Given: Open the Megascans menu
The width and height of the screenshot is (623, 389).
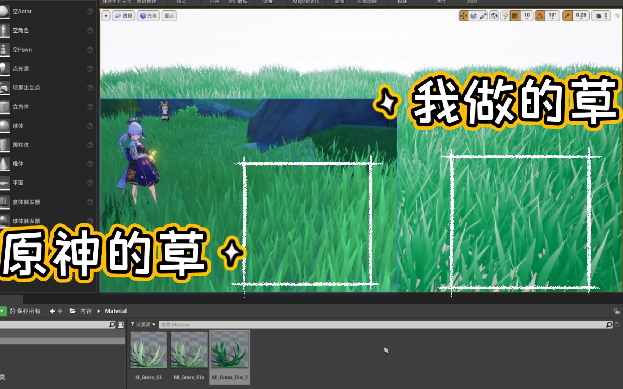Looking at the screenshot, I should tap(305, 2).
